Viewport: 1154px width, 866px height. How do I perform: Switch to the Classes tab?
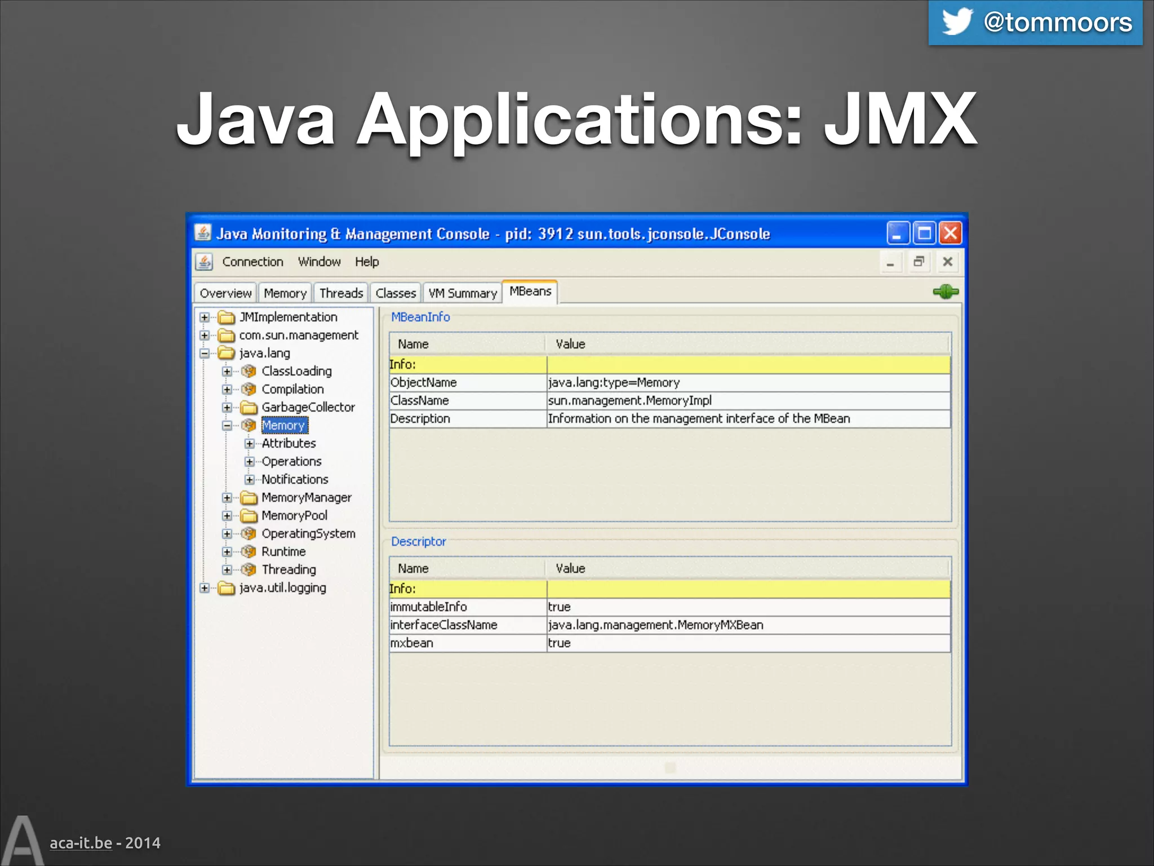point(396,293)
